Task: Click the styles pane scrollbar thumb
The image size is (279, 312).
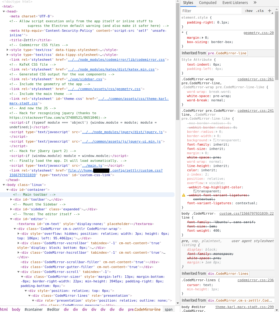Action: (x=277, y=46)
